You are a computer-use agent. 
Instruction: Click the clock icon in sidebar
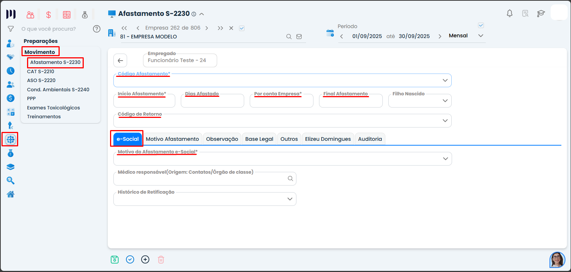(x=11, y=71)
